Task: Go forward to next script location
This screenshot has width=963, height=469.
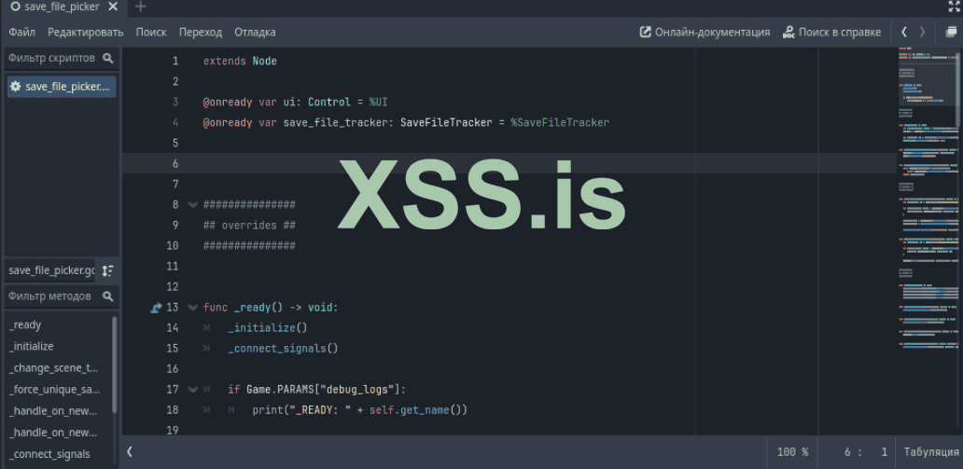Action: click(x=922, y=32)
